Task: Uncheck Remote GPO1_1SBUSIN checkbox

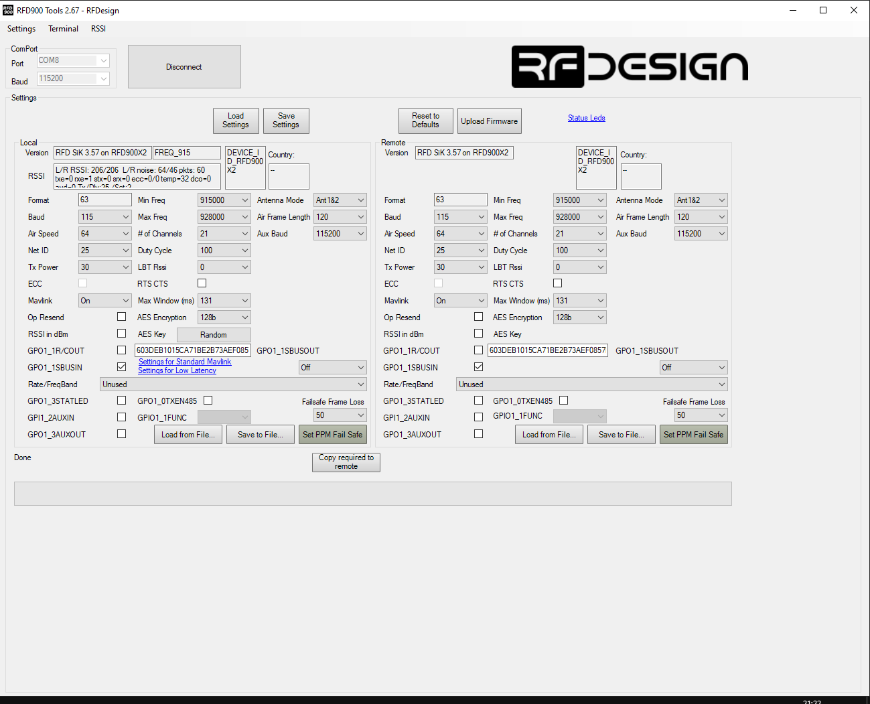Action: pyautogui.click(x=478, y=367)
